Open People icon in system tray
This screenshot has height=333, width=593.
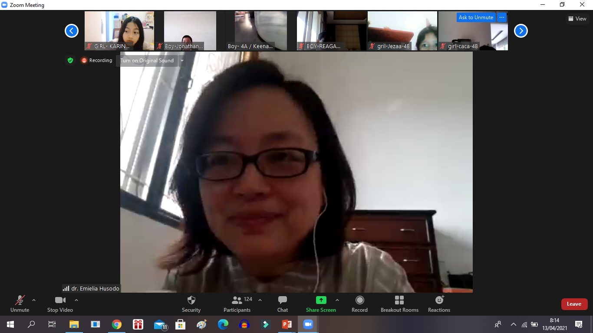tap(498, 324)
